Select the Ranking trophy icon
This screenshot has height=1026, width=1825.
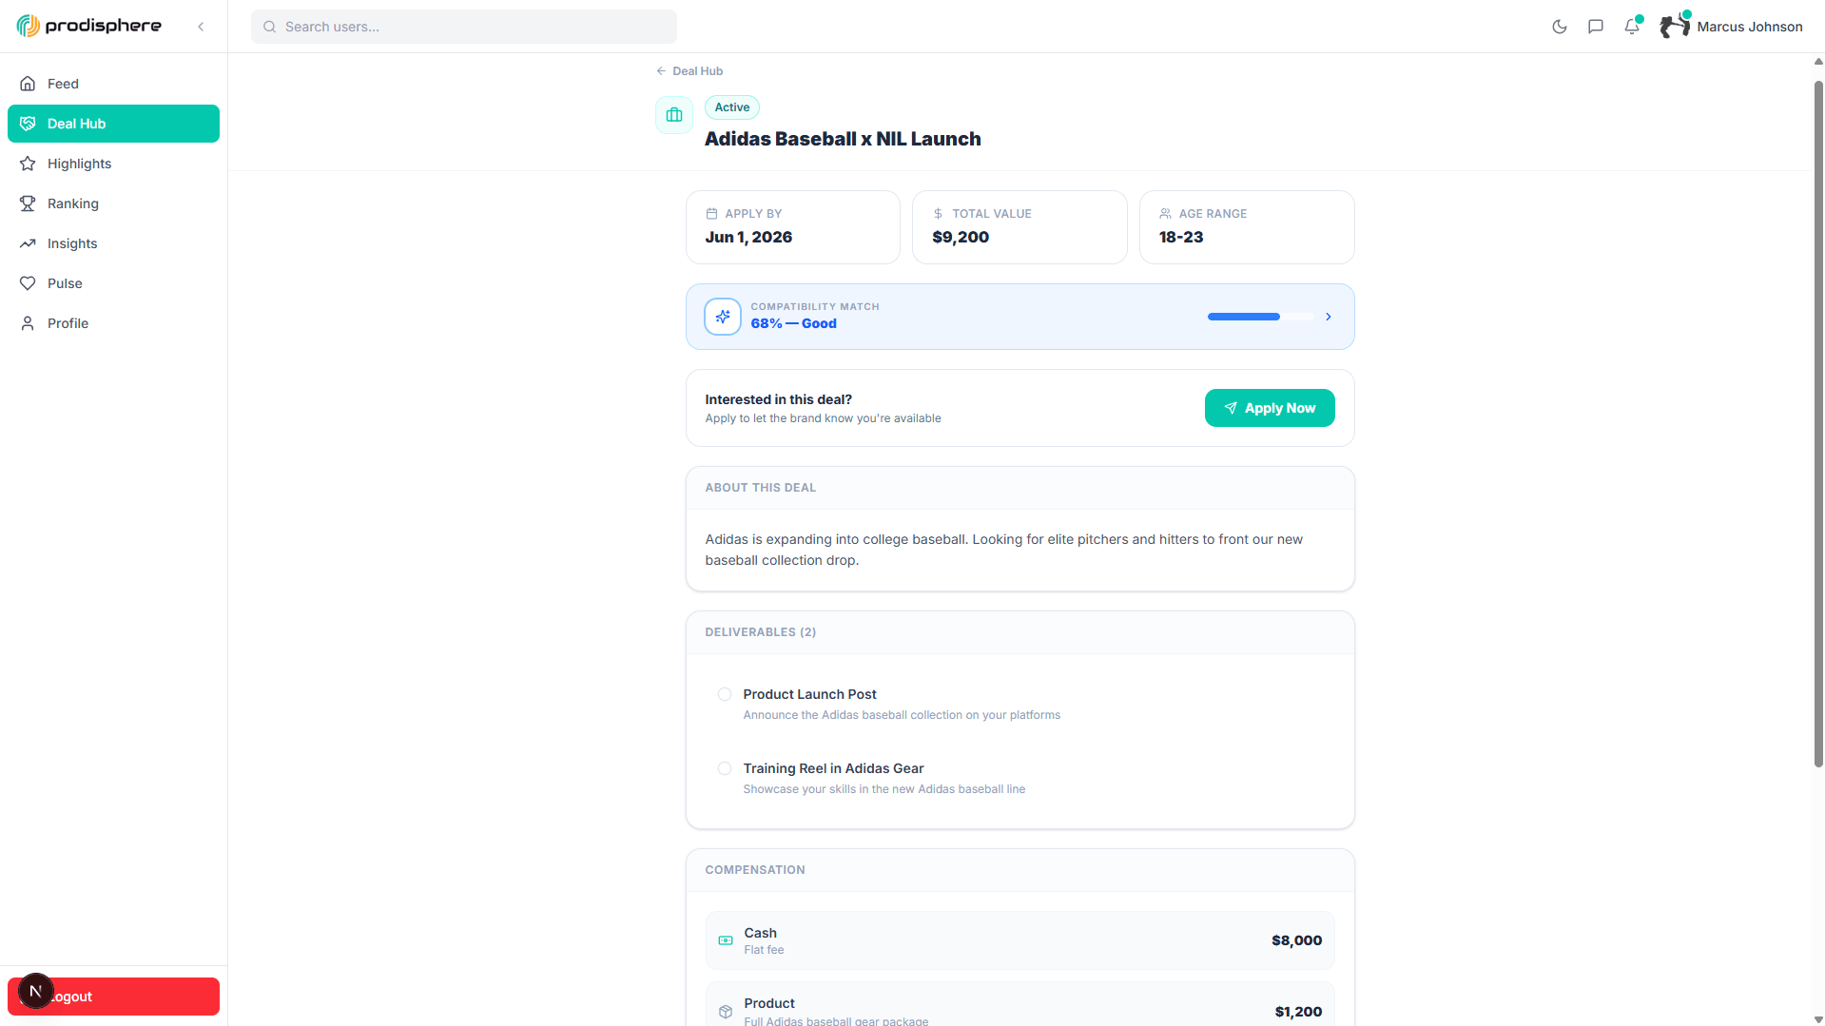tap(29, 203)
